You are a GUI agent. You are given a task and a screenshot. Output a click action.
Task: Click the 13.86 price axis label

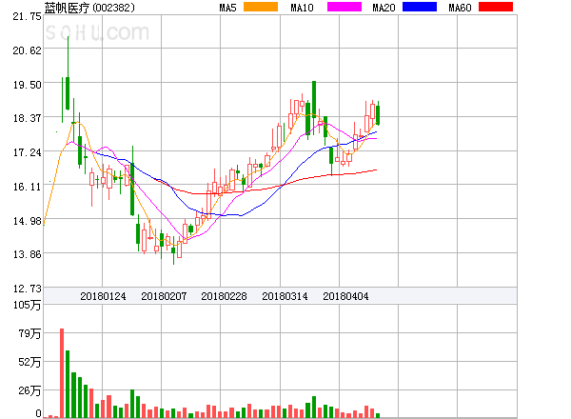point(27,254)
